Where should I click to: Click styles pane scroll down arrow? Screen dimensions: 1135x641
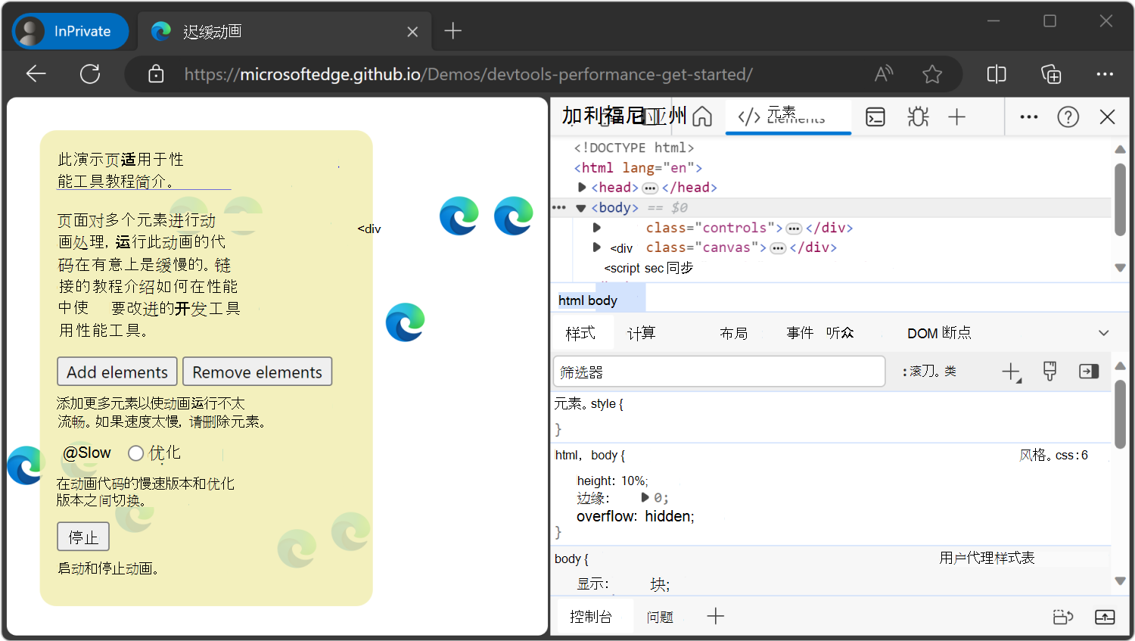(x=1120, y=581)
